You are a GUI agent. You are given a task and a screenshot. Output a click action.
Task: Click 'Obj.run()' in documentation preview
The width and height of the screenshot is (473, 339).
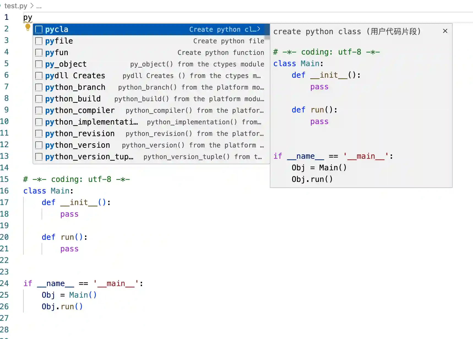pyautogui.click(x=312, y=179)
